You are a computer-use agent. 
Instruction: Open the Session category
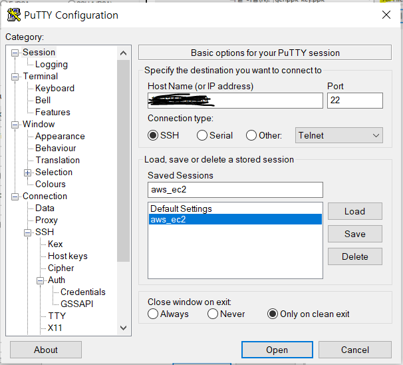[x=39, y=52]
